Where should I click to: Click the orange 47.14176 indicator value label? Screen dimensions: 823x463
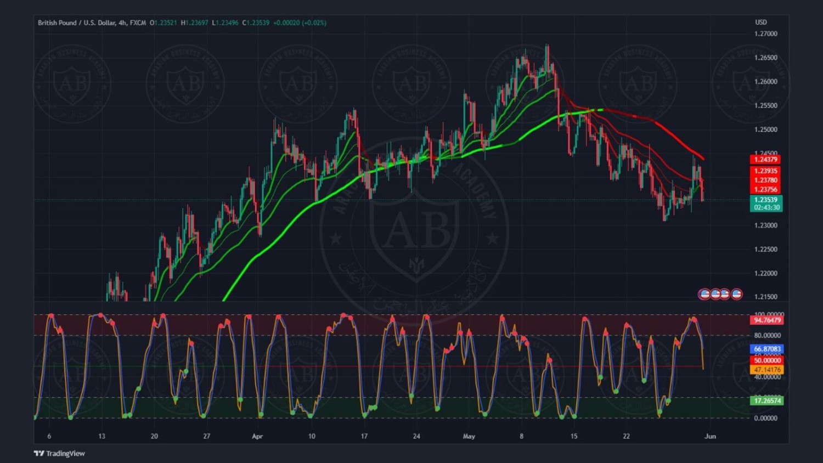(766, 370)
